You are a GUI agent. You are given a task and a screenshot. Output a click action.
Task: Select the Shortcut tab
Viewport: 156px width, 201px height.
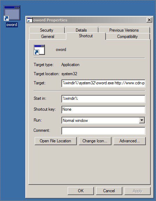(x=86, y=36)
